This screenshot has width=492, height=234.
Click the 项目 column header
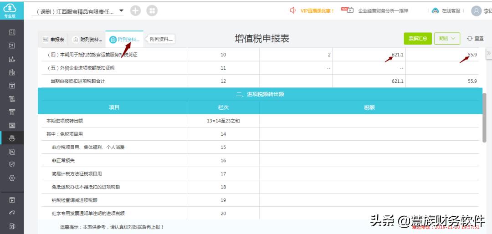tap(114, 107)
